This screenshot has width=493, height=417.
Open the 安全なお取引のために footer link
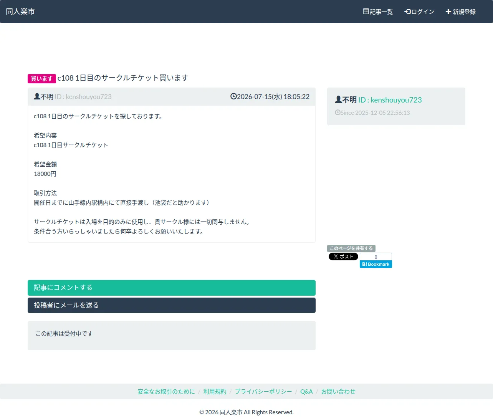point(166,391)
